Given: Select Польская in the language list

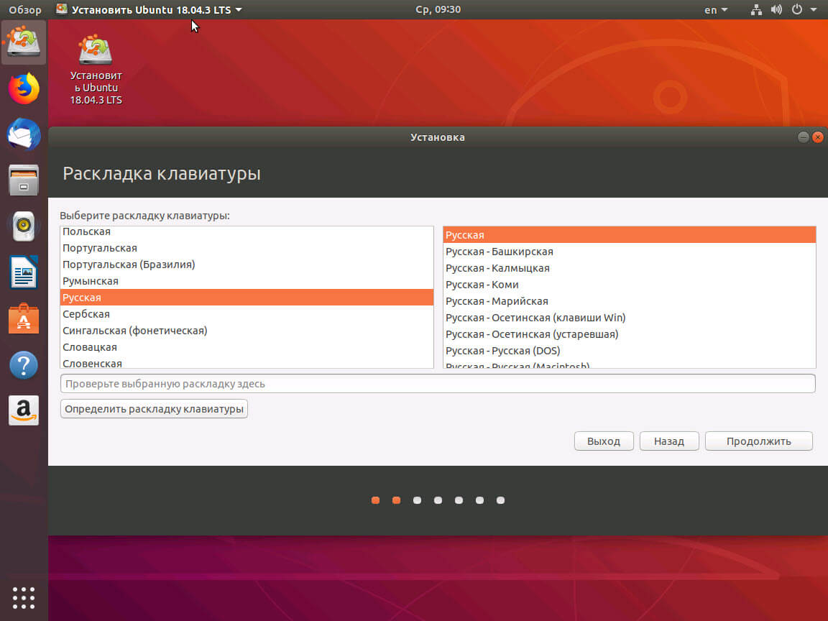Looking at the screenshot, I should click(x=247, y=231).
